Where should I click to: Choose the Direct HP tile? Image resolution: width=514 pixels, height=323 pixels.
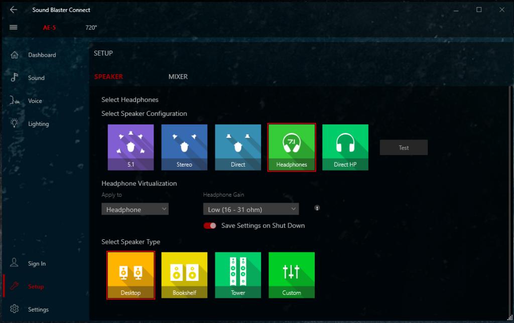(x=345, y=147)
